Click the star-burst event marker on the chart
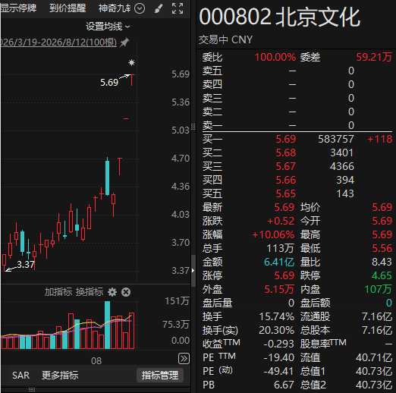 click(131, 62)
